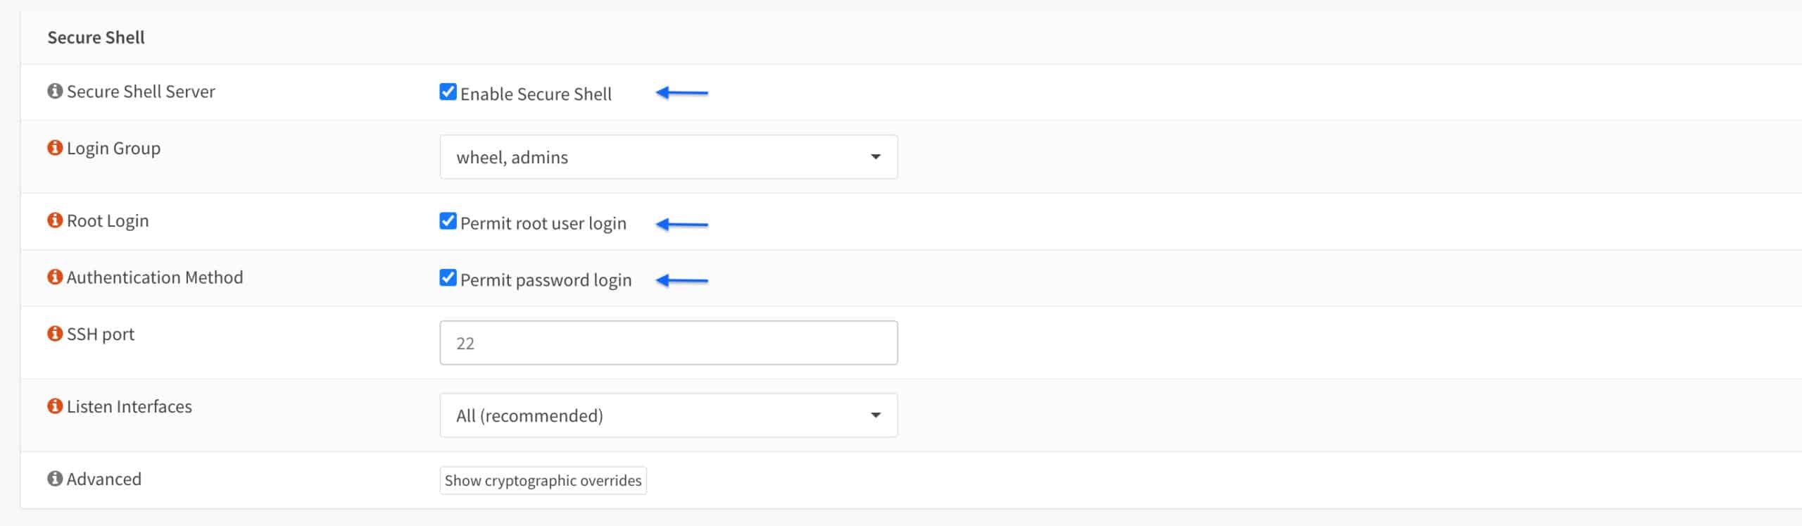The width and height of the screenshot is (1802, 526).
Task: Open help icon for Authentication Method
Action: pyautogui.click(x=55, y=277)
